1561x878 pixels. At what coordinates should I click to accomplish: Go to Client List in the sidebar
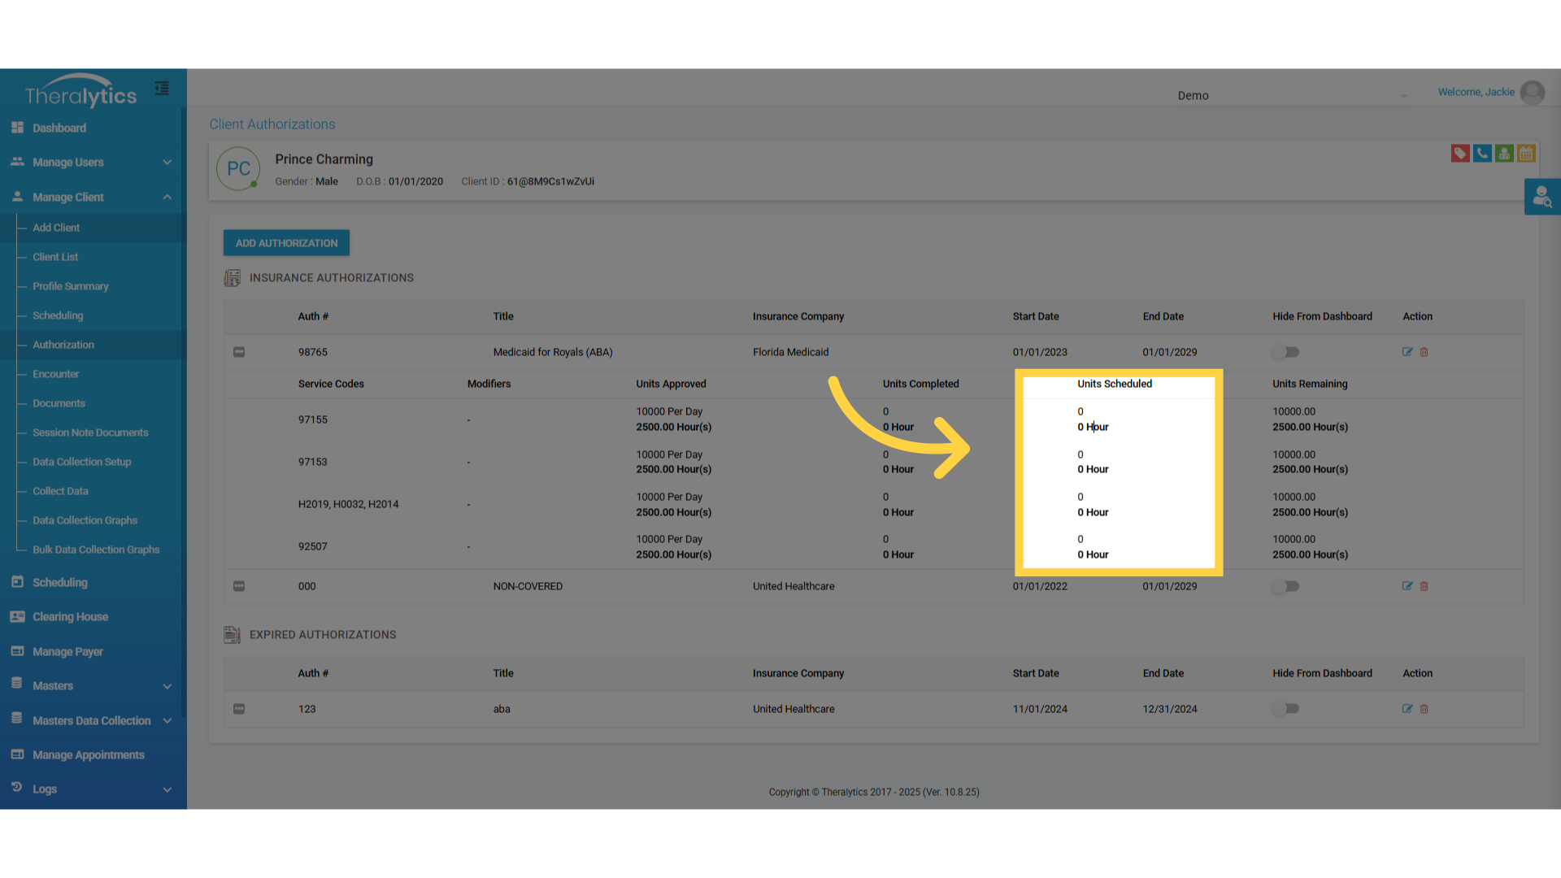pos(55,257)
